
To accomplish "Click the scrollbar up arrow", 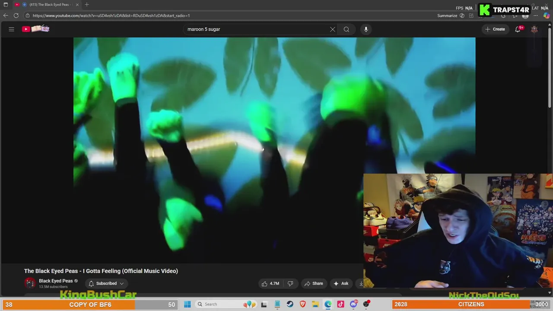I will [x=550, y=24].
